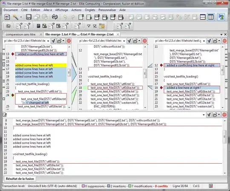Screen dimensions: 230x191
Task: Toggle the checkmark button in middle pane
Action: (x=129, y=41)
